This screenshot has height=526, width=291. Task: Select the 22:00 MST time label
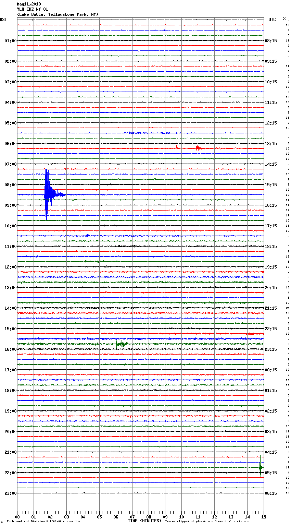coord(11,473)
